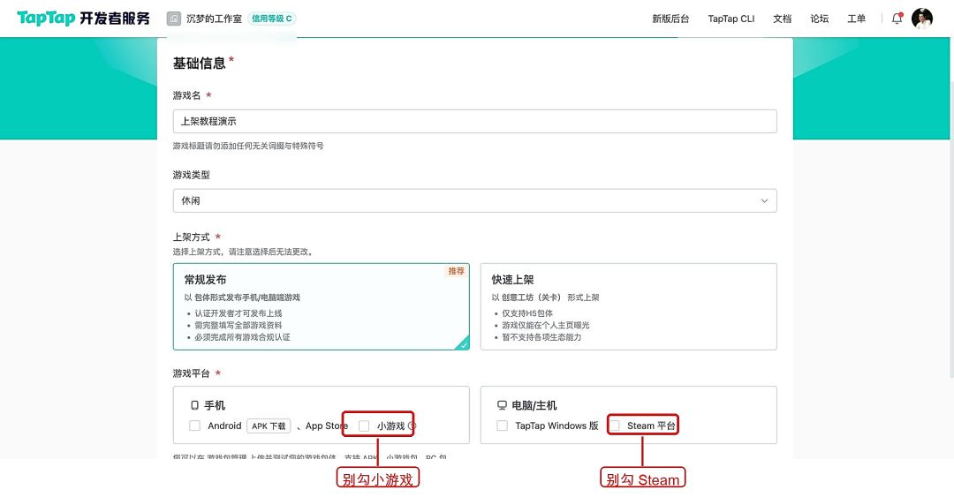954x497 pixels.
Task: Open 新版后台 in the top navigation
Action: (670, 19)
